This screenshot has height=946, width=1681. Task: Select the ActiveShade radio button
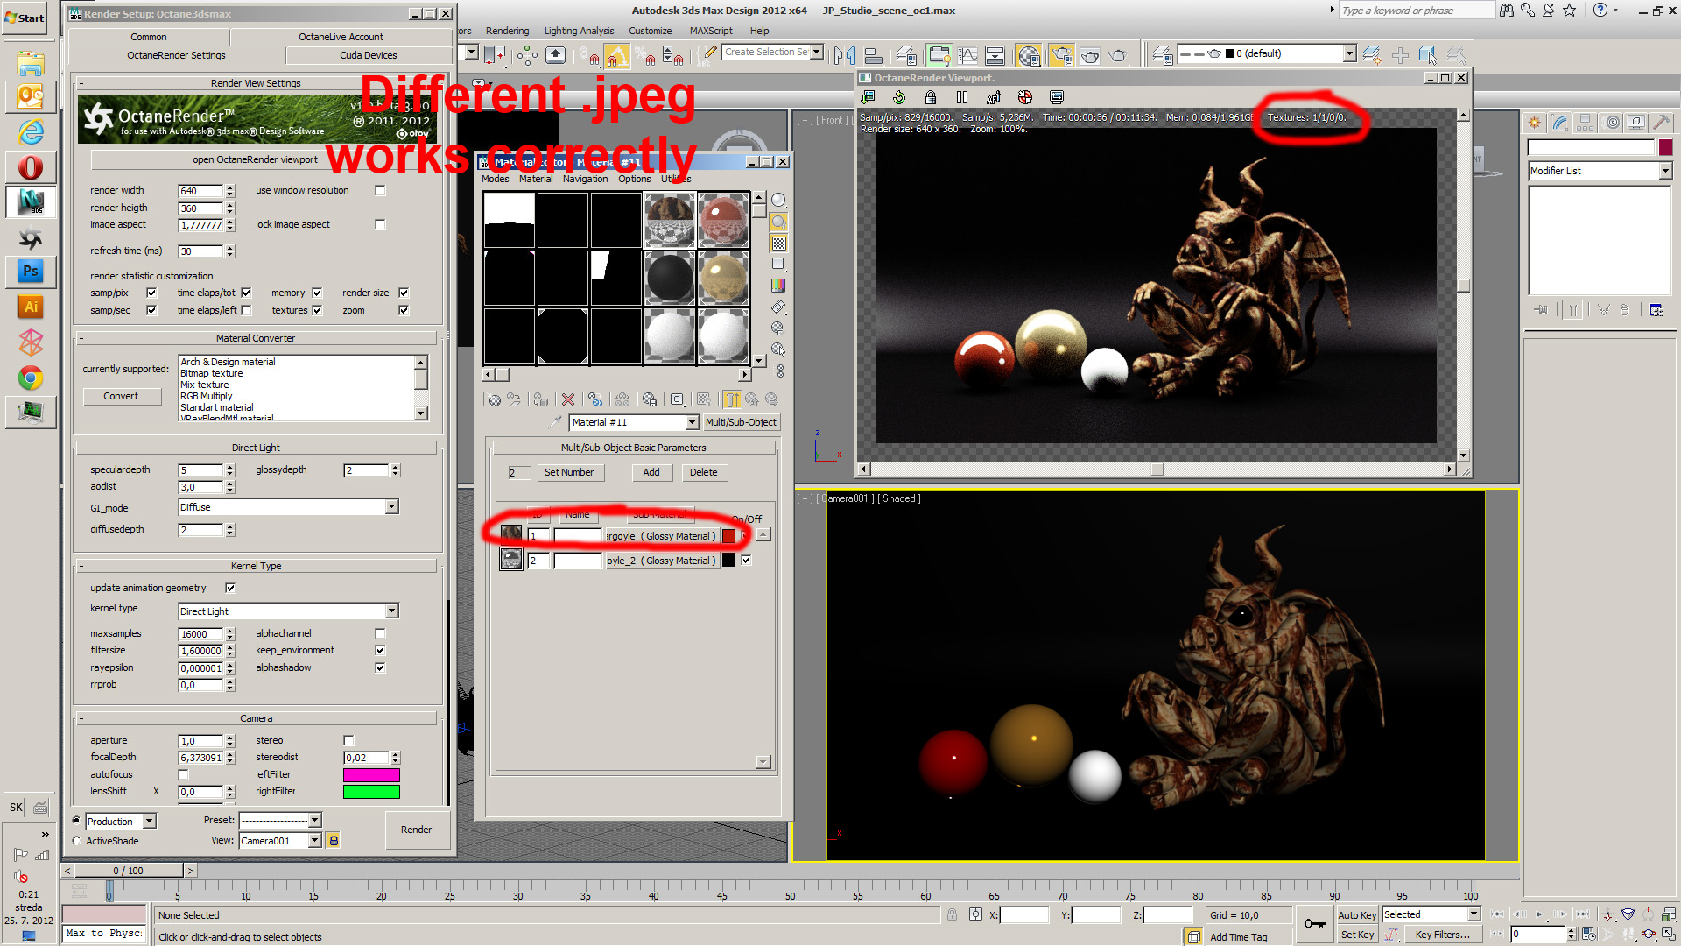77,841
